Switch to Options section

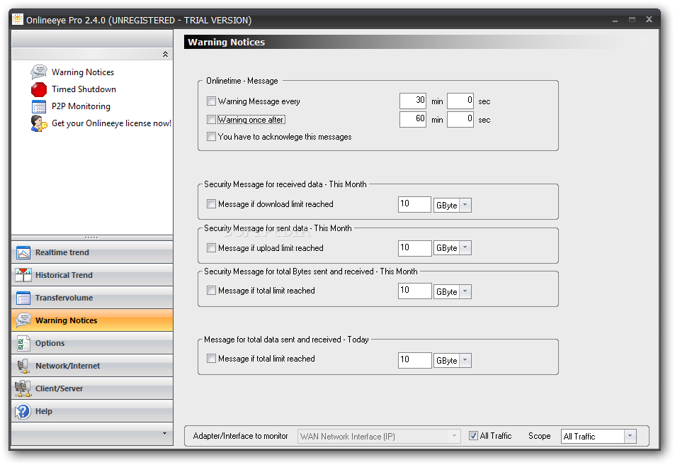[92, 343]
